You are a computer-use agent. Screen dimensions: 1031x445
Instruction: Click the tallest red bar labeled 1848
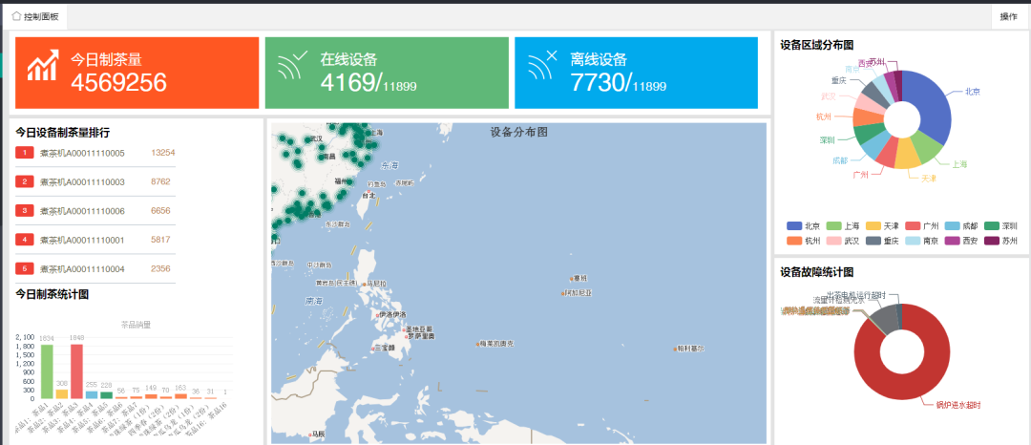(76, 371)
